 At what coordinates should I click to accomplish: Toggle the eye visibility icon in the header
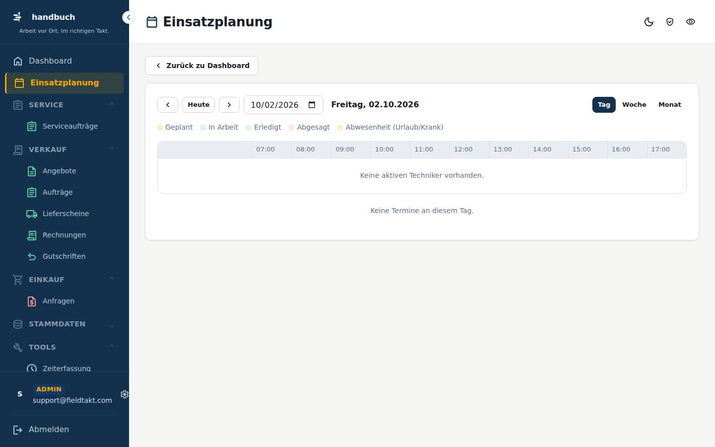691,22
